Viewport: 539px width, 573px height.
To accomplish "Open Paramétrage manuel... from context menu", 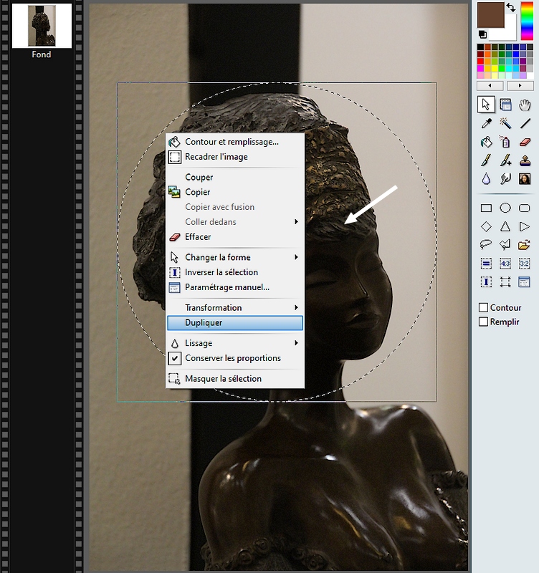I will coord(235,287).
